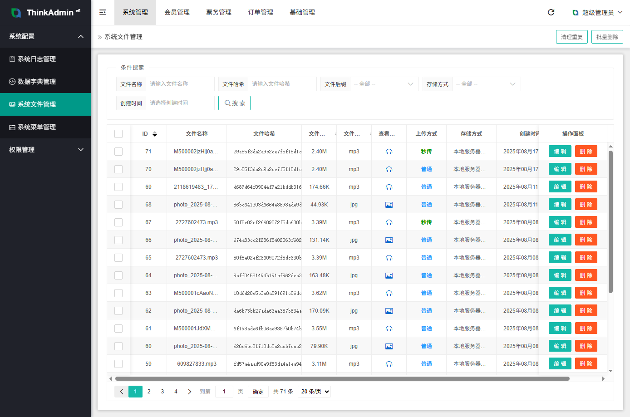
Task: Play audio preview for file ID 67
Action: click(389, 222)
